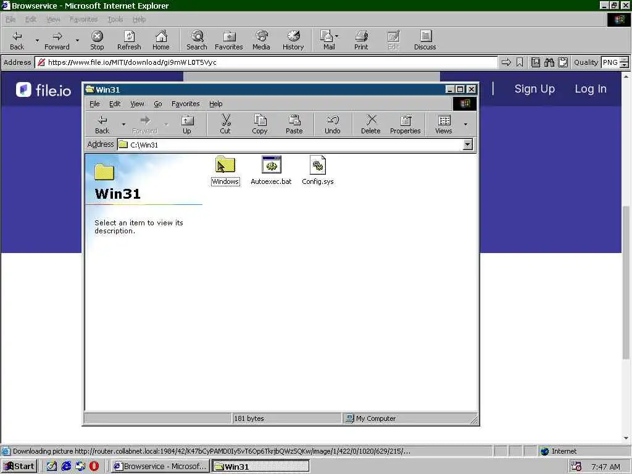Open the Media bar in Internet Explorer
632x474 pixels.
pyautogui.click(x=261, y=40)
